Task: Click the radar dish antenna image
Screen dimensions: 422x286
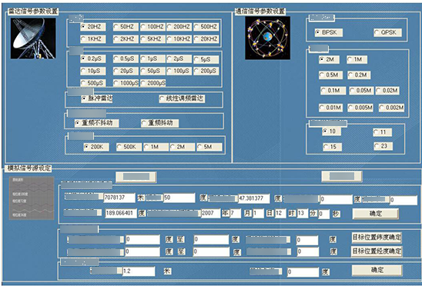Action: pos(33,38)
